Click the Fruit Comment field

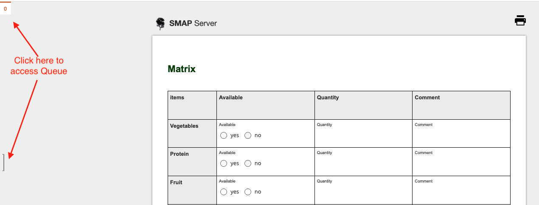[x=461, y=192]
